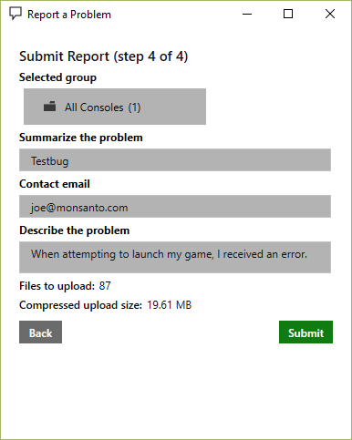This screenshot has height=440, width=352.
Task: Click the Report a Problem speech bubble icon
Action: click(16, 14)
